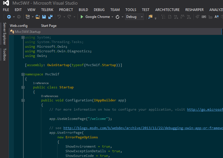The image size is (223, 158).
Task: Open the EDIT menu
Action: tap(18, 10)
